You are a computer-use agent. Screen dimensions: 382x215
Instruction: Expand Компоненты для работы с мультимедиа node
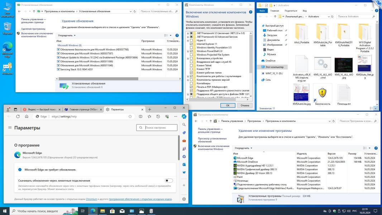188,76
